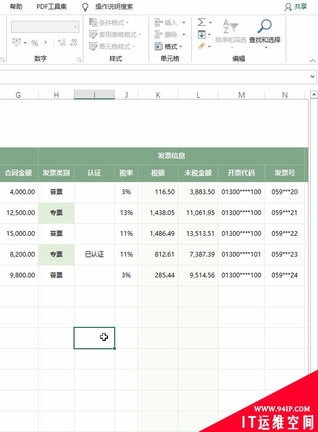Select the cell with 059***20
Screen dimensions: 318x432
click(285, 192)
